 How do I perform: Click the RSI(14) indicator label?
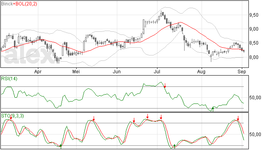(9, 79)
